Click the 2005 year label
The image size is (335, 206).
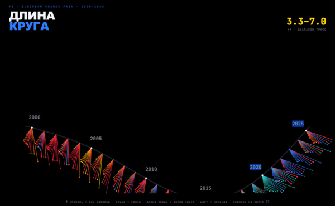[x=96, y=139]
